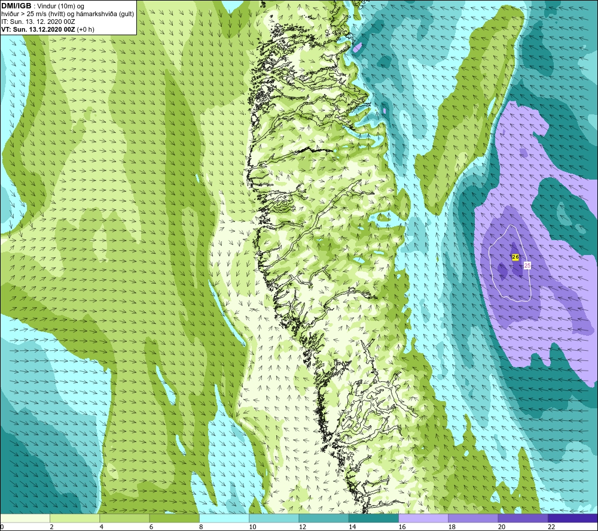Viewport: 598px width, 531px height.
Task: Select the legend line mentioning hámarkshviða (gult)
Action: [x=68, y=14]
